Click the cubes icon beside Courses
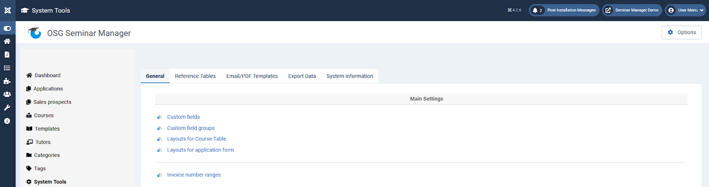 click(x=29, y=115)
